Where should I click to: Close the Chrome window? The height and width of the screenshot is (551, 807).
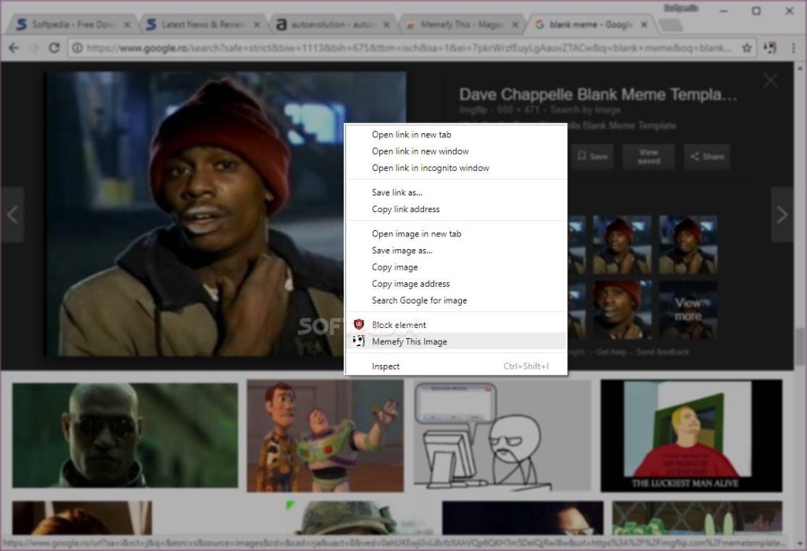click(789, 11)
